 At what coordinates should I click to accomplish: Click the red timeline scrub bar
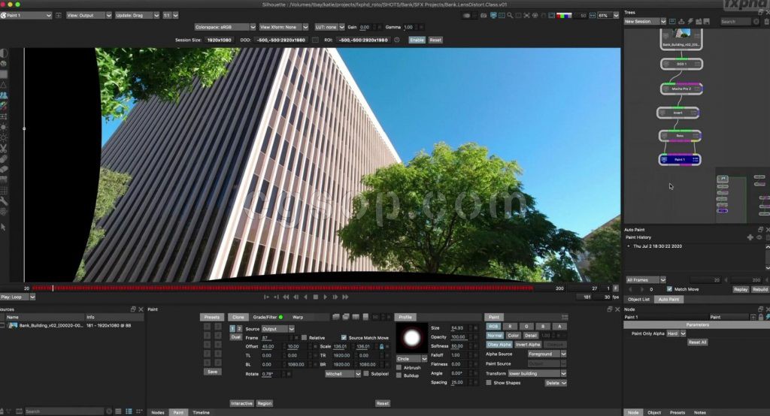tap(283, 288)
